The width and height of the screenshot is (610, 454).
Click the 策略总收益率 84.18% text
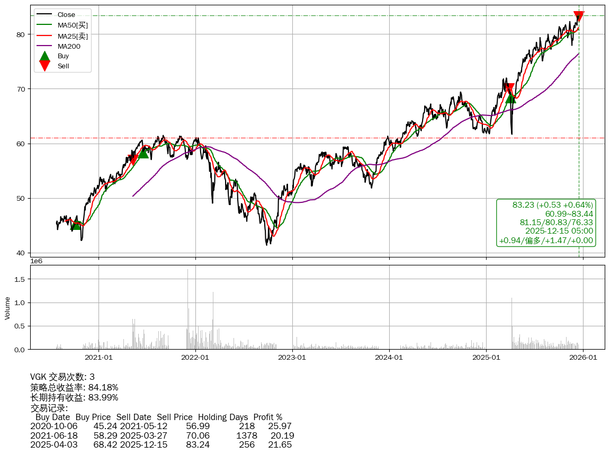(x=74, y=387)
